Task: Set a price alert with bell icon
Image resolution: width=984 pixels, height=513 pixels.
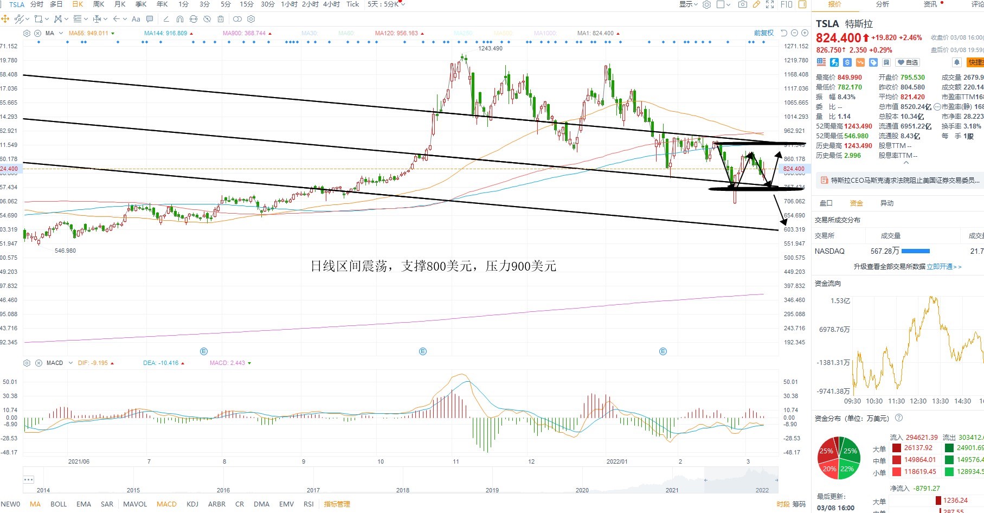Action: (957, 62)
